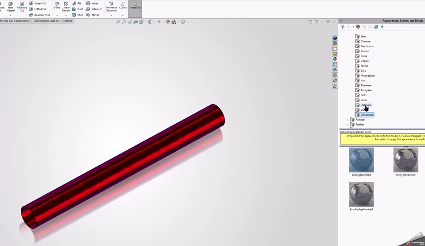425x246 pixels.
Task: Select brushed galvanized appearance thumbnail
Action: [x=361, y=195]
